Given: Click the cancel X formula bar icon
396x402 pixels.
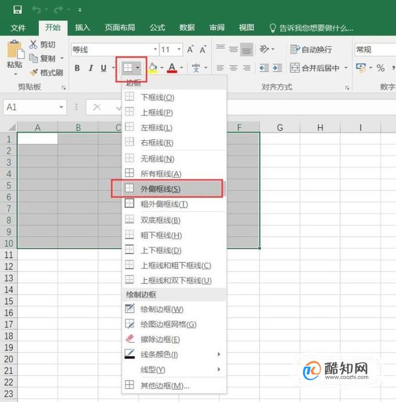Looking at the screenshot, I should tap(97, 107).
